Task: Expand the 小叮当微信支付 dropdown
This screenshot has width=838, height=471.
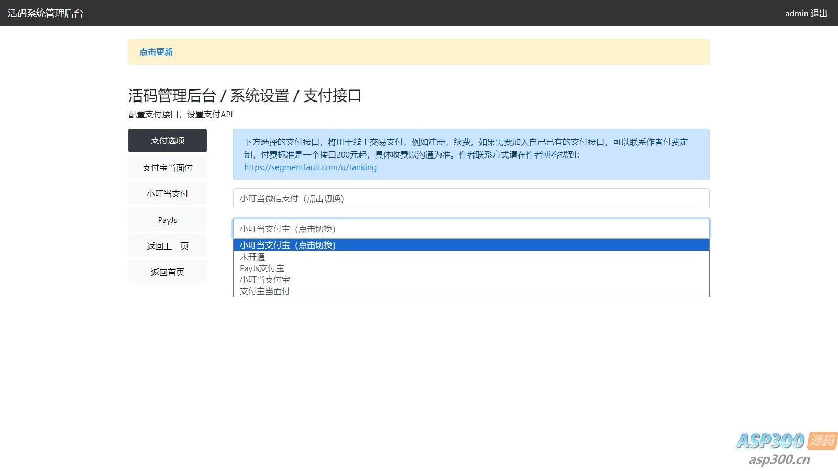Action: pyautogui.click(x=471, y=198)
